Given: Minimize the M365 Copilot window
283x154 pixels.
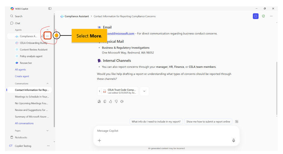Looking at the screenshot, I should (x=256, y=8).
